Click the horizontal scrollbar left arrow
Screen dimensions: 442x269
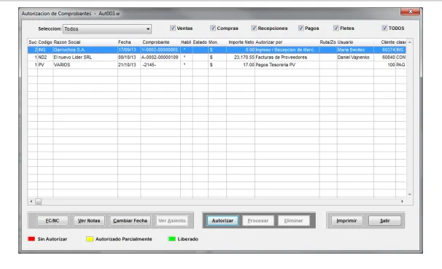31,201
